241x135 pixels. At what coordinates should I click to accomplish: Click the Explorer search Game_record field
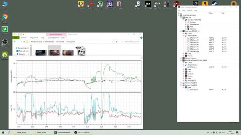pos(131,42)
